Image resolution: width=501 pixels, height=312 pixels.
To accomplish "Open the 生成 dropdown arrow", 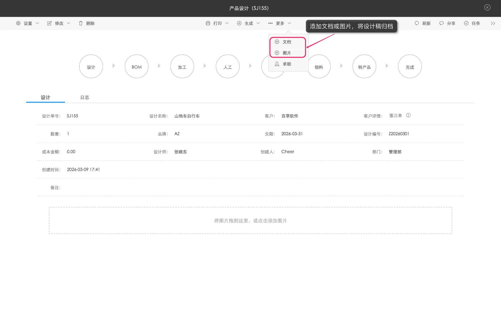I will [x=258, y=23].
